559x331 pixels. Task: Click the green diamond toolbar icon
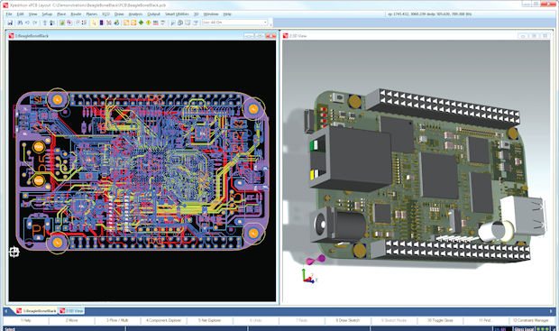141,23
